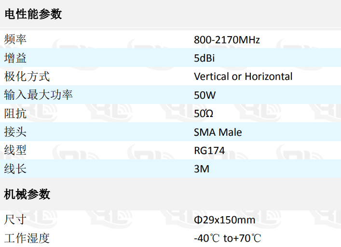Select the 频率 row label
This screenshot has width=341, height=247.
pos(15,39)
